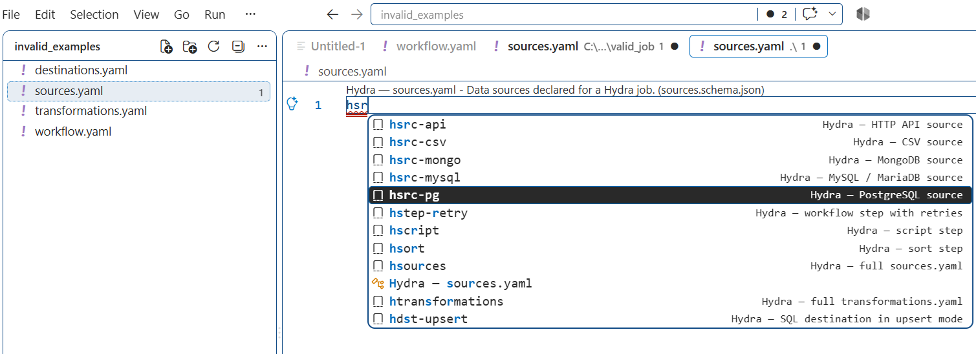
Task: Click the lightbulb code action icon
Action: click(x=292, y=104)
